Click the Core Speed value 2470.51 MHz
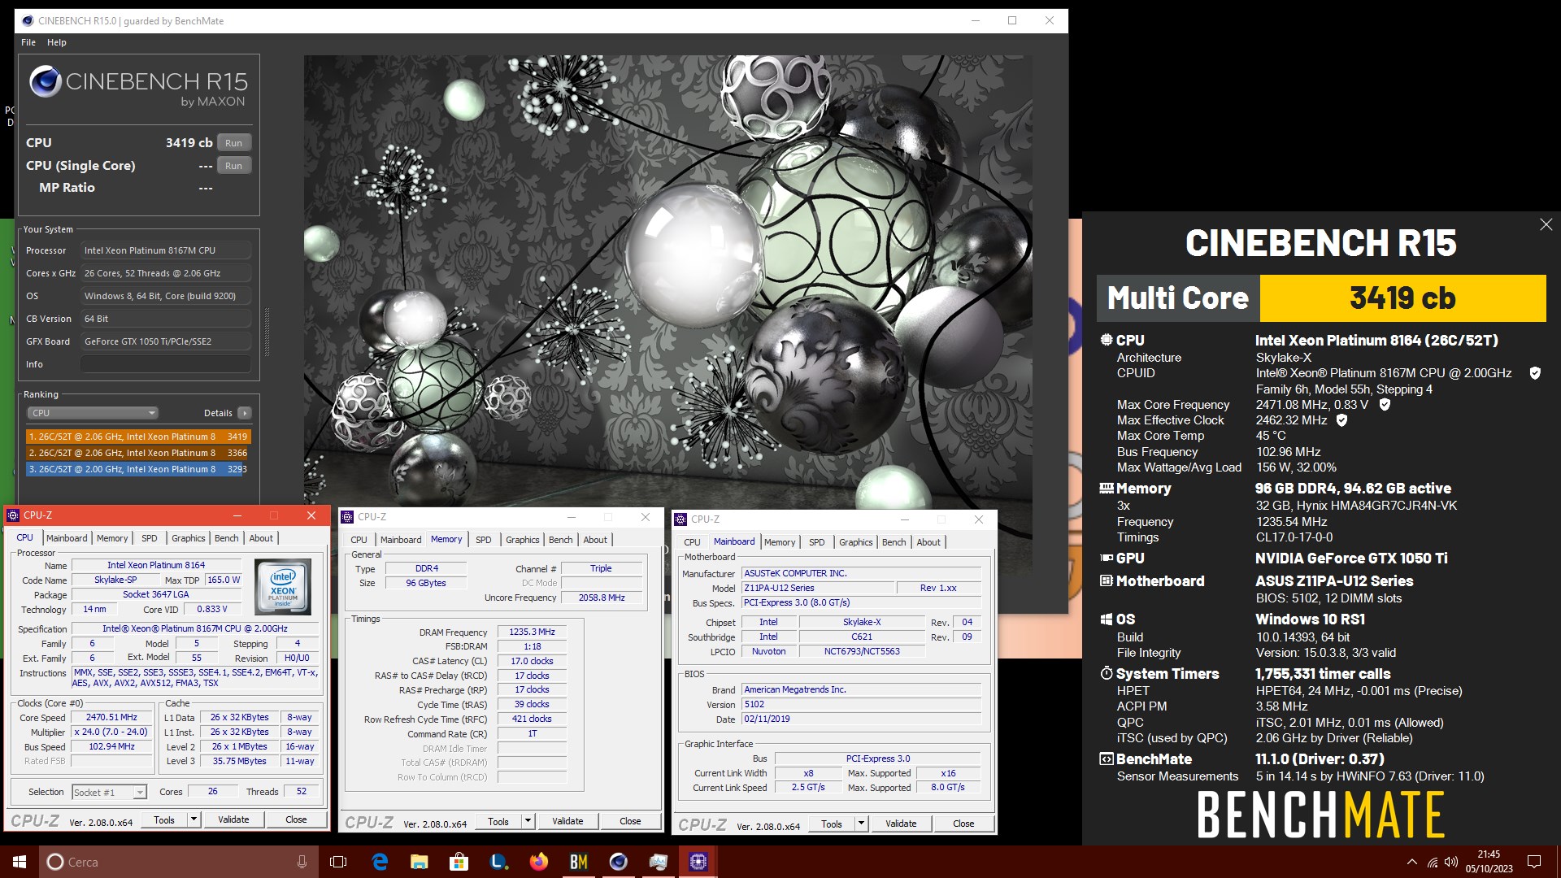 pyautogui.click(x=111, y=718)
